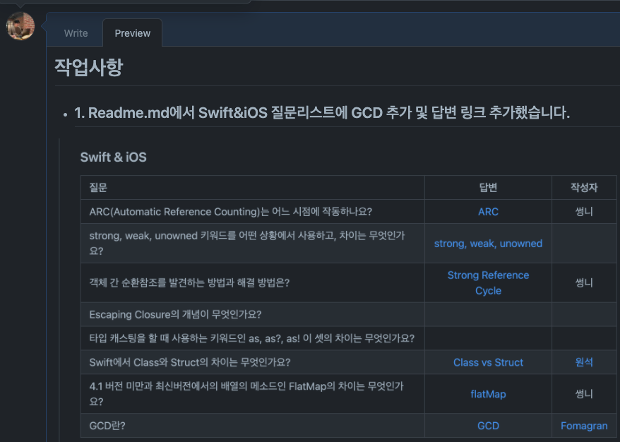Viewport: 620px width, 442px height.
Task: Select the Preview tab
Action: pos(133,33)
